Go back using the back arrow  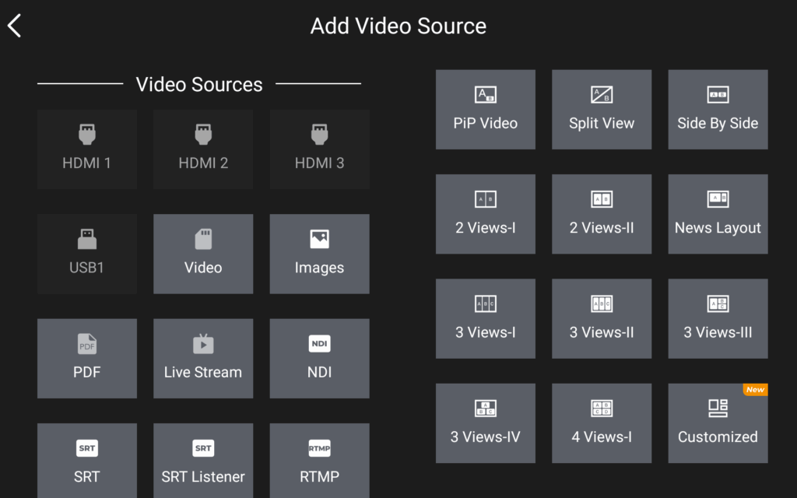[15, 26]
